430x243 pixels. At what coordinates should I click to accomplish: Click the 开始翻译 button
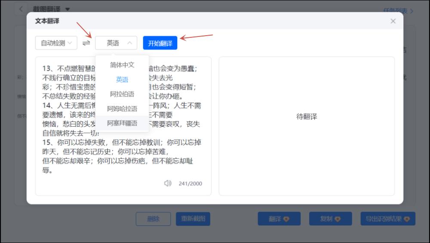(x=160, y=43)
